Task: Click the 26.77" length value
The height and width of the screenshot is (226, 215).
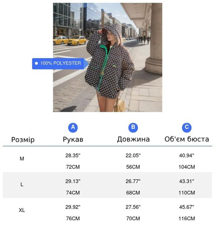Action: point(133,181)
